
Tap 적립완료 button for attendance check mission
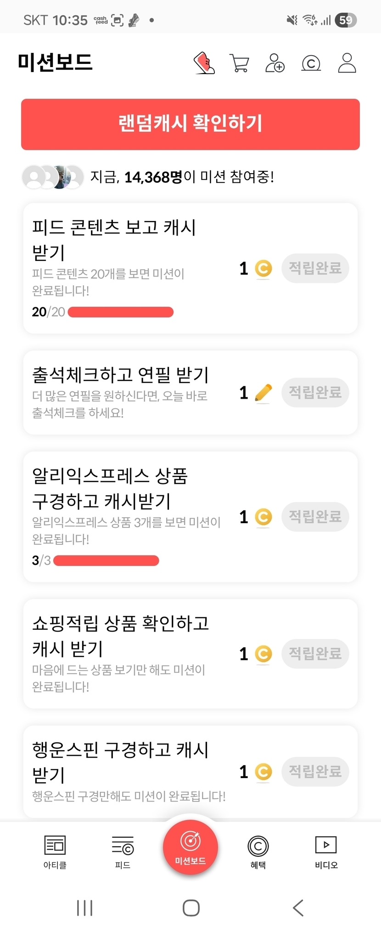(x=315, y=392)
